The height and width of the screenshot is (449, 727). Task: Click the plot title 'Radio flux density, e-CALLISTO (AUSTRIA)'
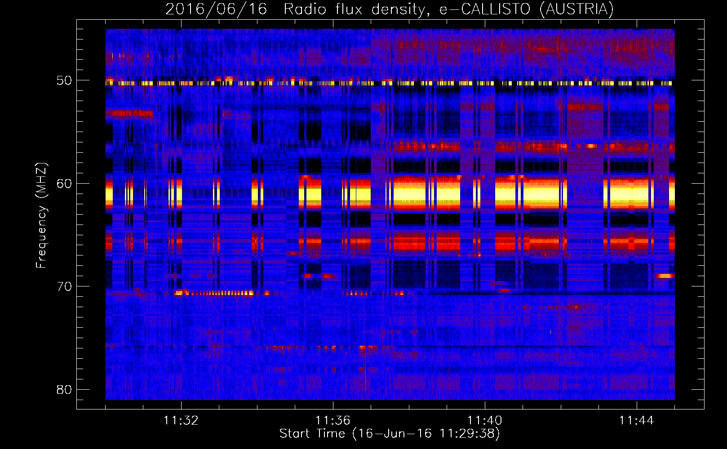[448, 9]
